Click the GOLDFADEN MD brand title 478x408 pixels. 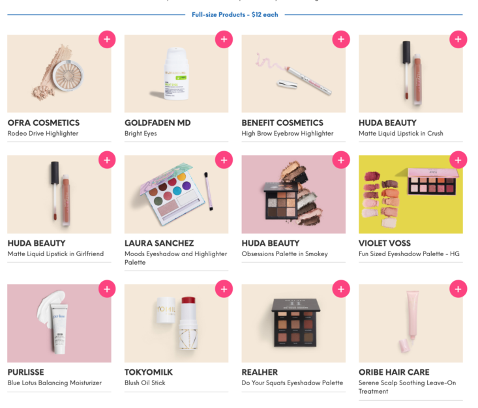pos(158,123)
